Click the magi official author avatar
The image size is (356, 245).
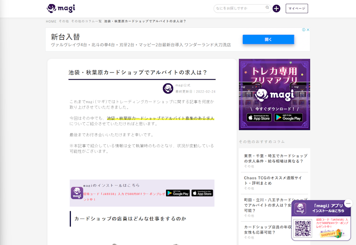(x=168, y=88)
